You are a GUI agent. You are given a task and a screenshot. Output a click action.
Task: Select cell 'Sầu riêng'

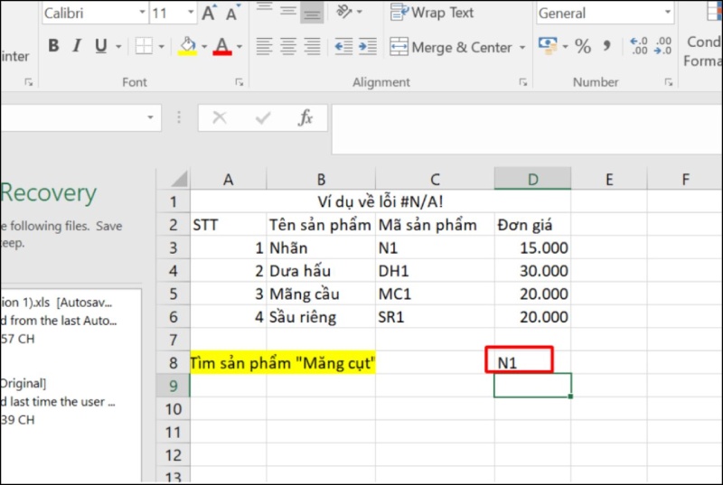(x=321, y=316)
